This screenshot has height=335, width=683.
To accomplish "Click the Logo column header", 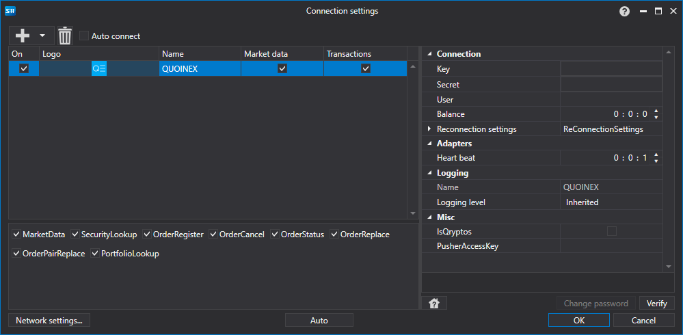I will (x=99, y=54).
